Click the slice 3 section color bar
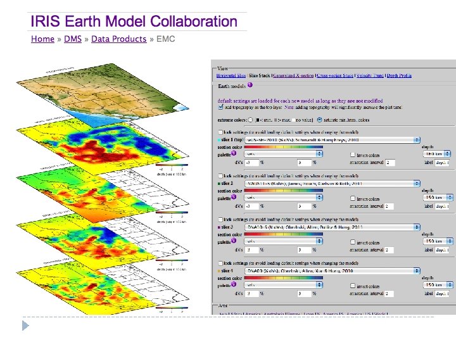Image resolution: width=456 pixels, height=342 pixels. pyautogui.click(x=283, y=234)
